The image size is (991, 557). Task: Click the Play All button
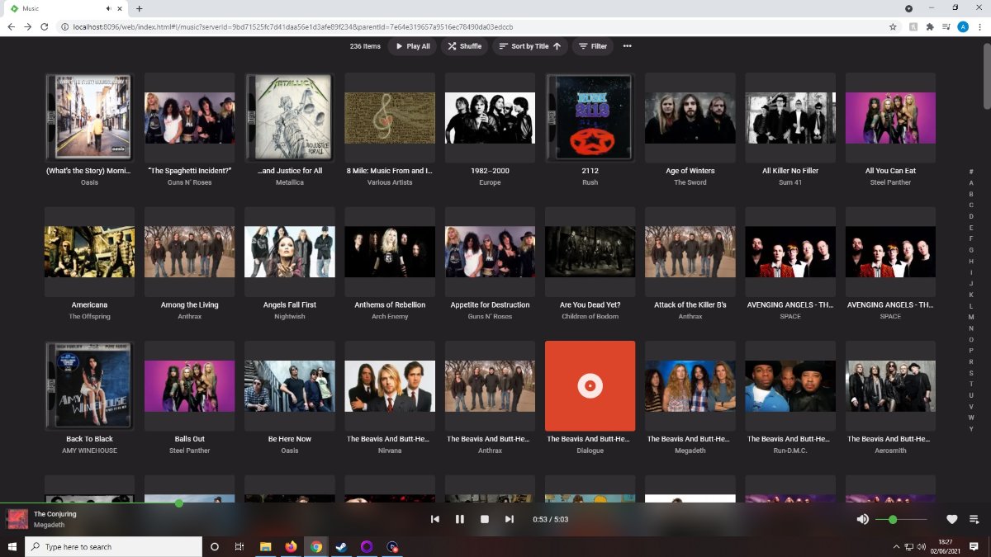[x=413, y=46]
